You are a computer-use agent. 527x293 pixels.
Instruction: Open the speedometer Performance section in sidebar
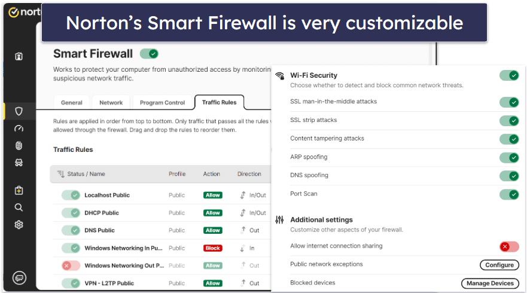click(19, 129)
